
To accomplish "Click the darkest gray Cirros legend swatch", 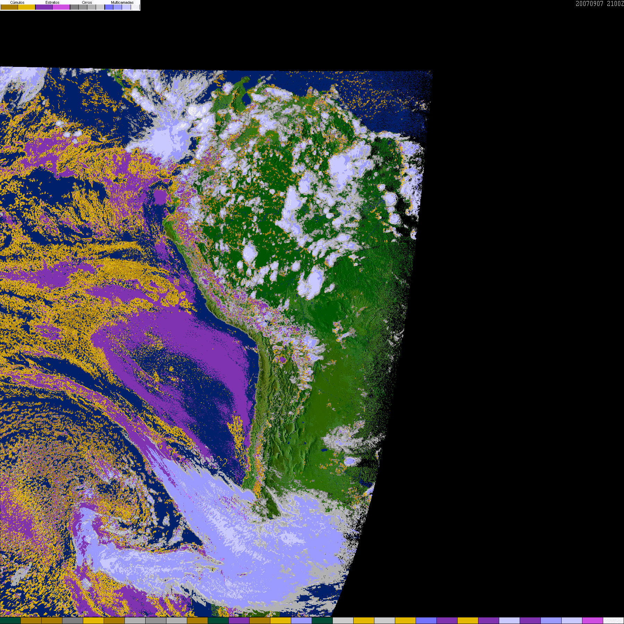I will 74,7.
